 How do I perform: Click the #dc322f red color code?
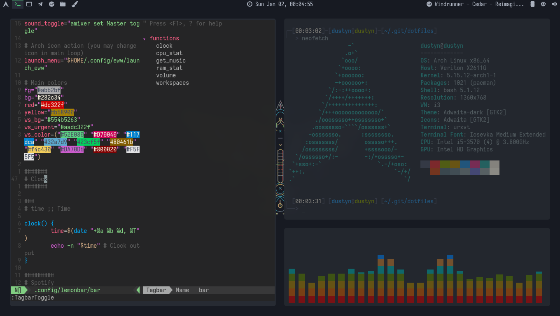coord(52,105)
